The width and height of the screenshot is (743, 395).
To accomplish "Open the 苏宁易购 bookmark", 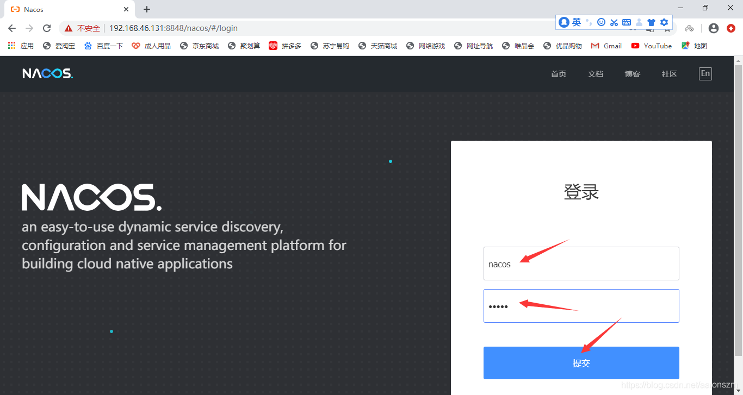I will tap(330, 46).
